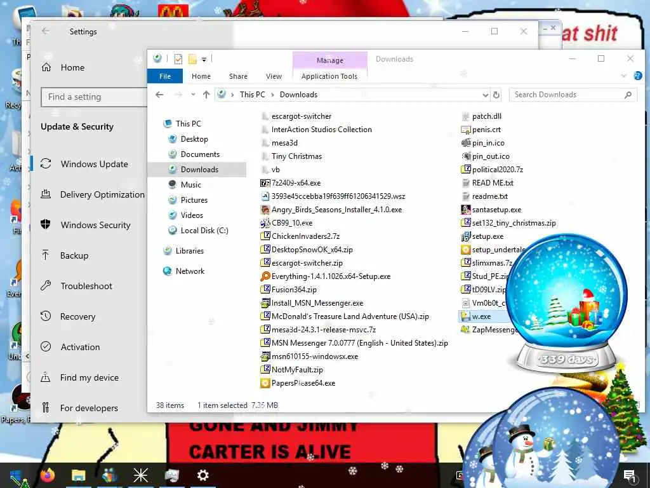The height and width of the screenshot is (488, 650).
Task: Click the New folder quick access icon
Action: click(192, 59)
